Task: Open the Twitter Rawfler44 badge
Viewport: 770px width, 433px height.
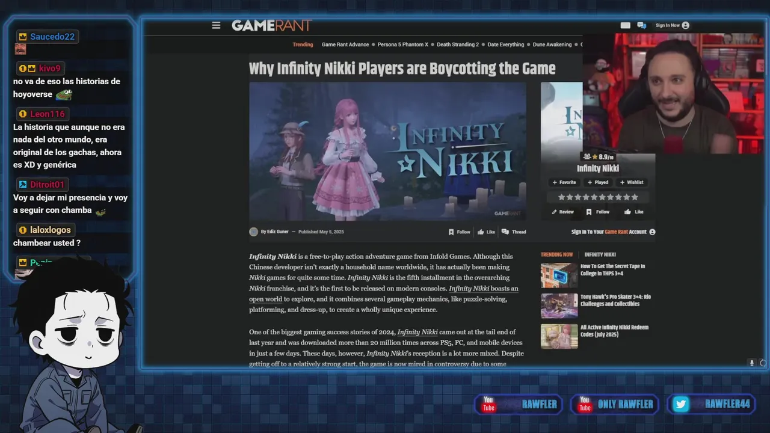Action: (711, 404)
